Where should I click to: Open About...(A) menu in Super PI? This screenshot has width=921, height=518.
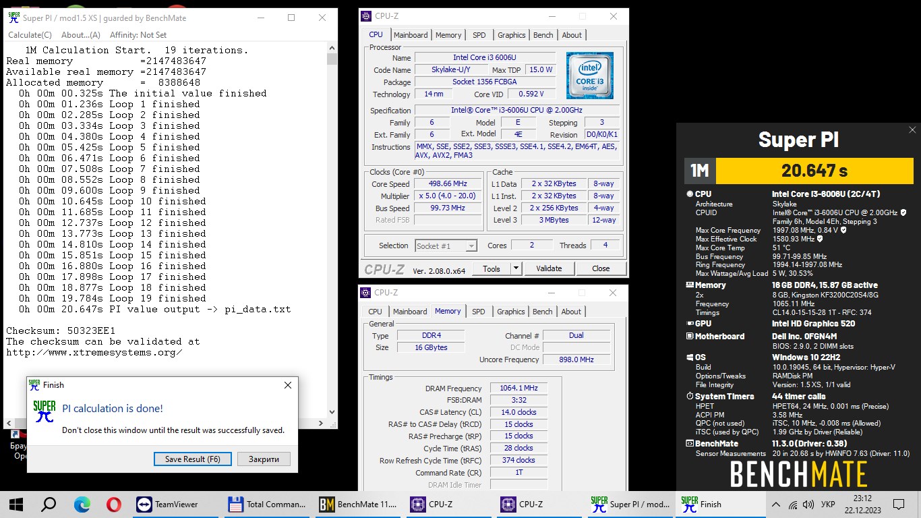[81, 35]
